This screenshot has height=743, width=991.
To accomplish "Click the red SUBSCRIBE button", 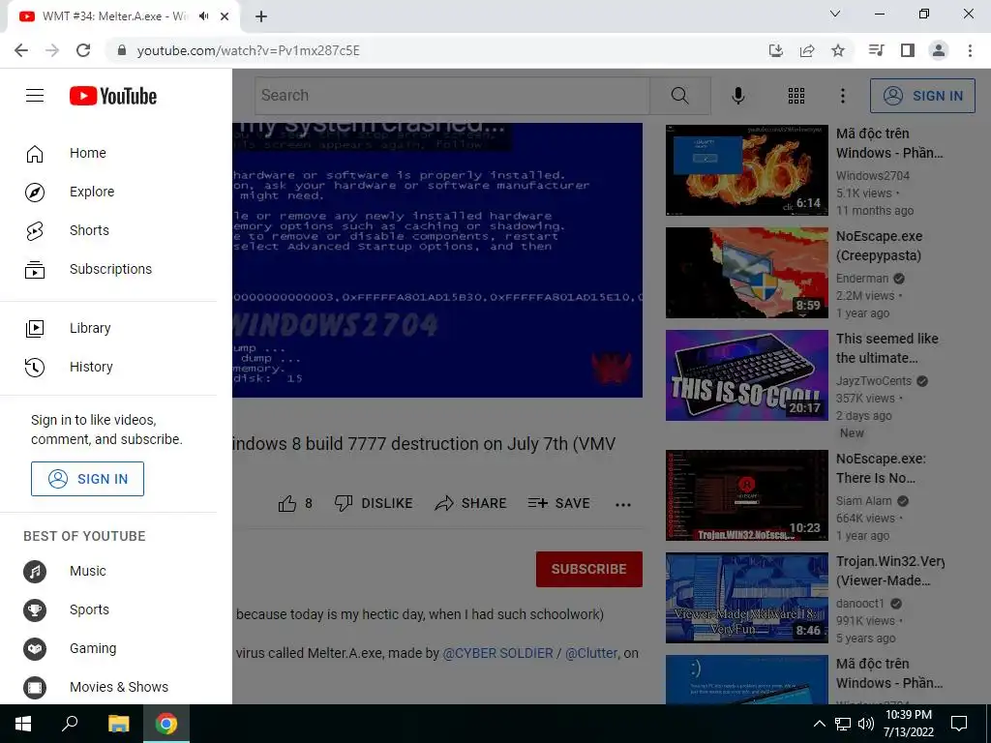I will pyautogui.click(x=589, y=569).
